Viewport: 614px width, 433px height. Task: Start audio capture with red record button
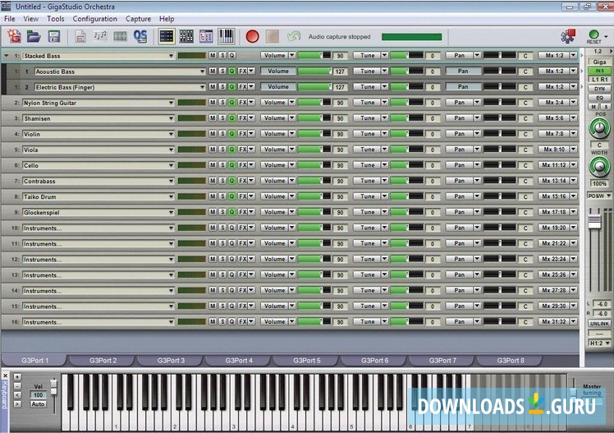tap(252, 36)
